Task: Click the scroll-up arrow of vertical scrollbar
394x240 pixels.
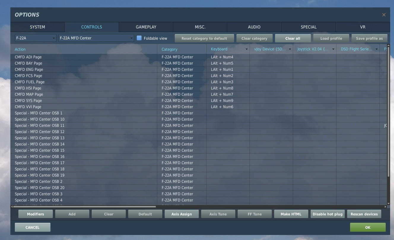Action: coord(388,46)
